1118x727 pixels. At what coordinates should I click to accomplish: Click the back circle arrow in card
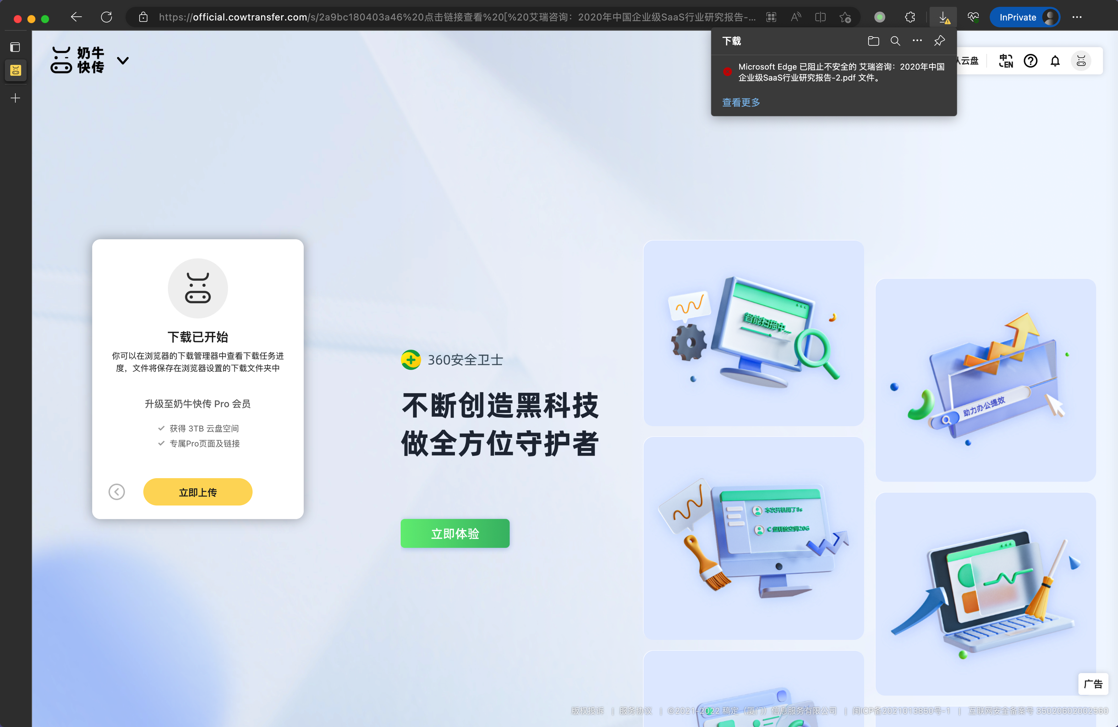pyautogui.click(x=116, y=492)
